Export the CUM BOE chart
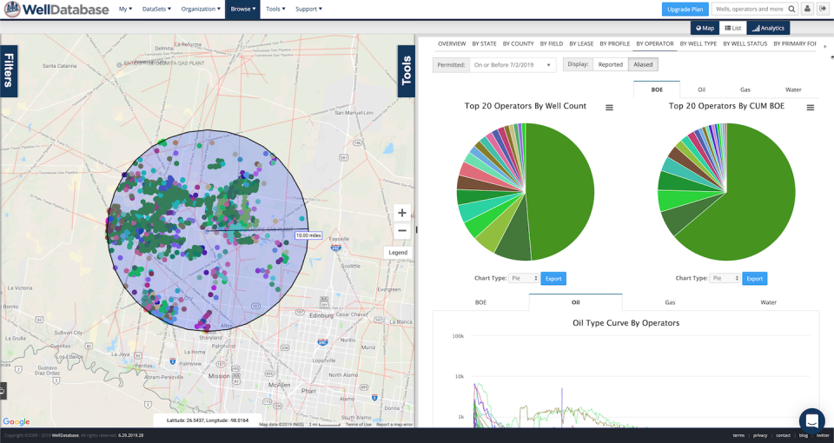Image resolution: width=834 pixels, height=443 pixels. click(754, 278)
